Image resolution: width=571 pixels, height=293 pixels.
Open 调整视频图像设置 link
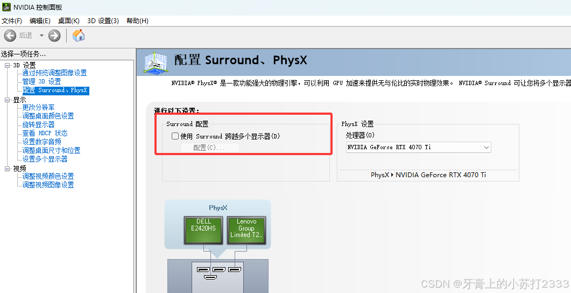48,185
